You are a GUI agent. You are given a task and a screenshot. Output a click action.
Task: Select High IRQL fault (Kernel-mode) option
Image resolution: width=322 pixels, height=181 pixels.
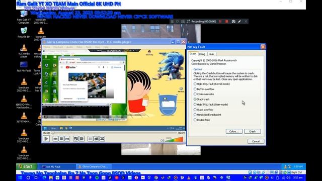point(212,84)
